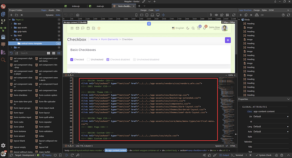Add a new file in Project Folder
The height and width of the screenshot is (158, 292).
click(x=11, y=15)
